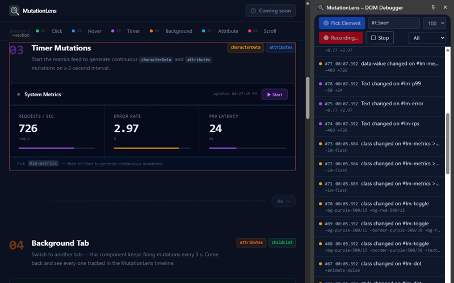
Task: Click the red Recording button
Action: (x=341, y=38)
